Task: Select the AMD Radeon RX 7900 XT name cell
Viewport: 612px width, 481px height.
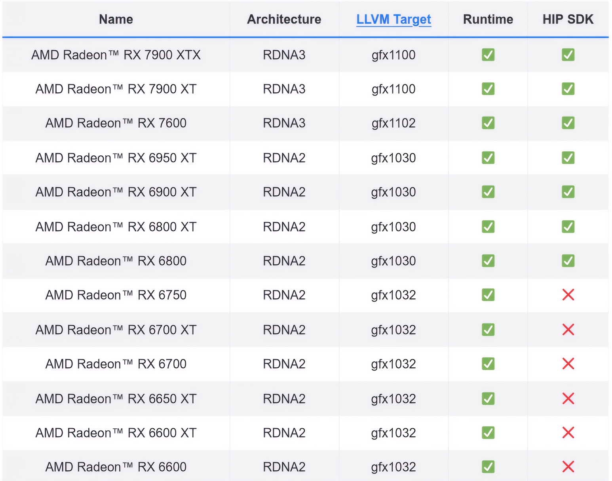Action: coord(116,89)
